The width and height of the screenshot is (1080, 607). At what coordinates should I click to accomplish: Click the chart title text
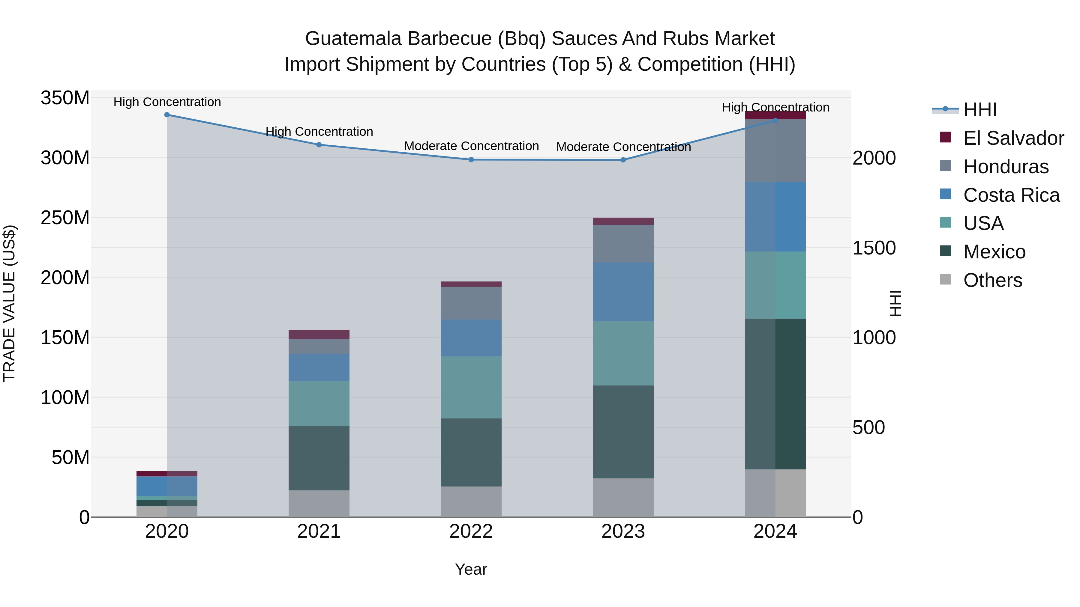coord(540,52)
